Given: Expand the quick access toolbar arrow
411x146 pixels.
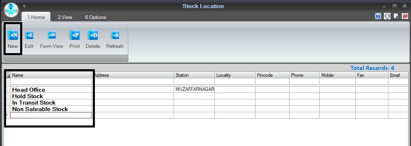Looking at the screenshot, I should (x=24, y=6).
